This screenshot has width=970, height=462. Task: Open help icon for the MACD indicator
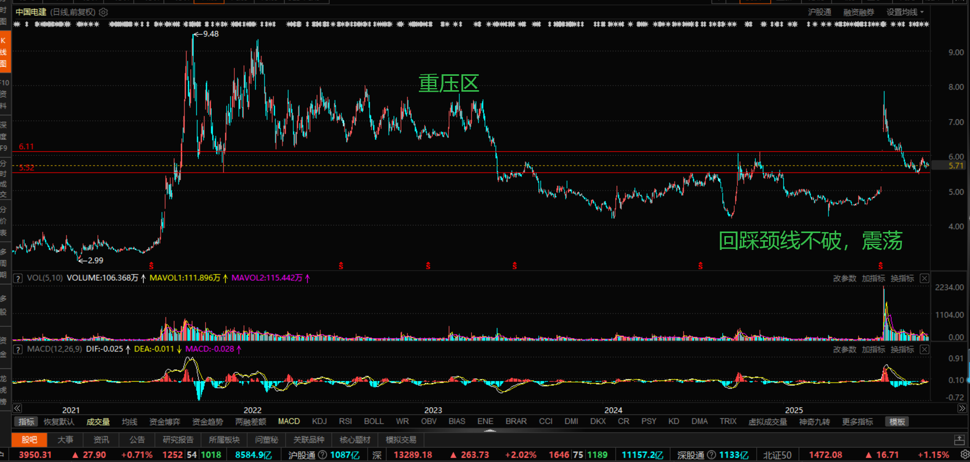tap(18, 349)
